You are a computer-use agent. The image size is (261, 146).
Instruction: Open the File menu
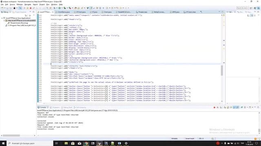click(x=2, y=4)
